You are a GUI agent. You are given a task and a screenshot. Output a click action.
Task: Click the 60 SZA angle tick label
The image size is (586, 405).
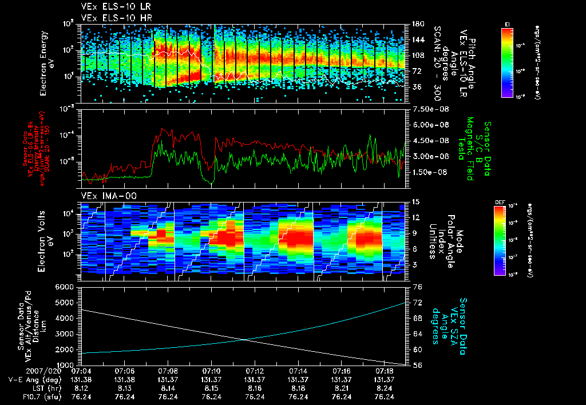(x=418, y=350)
